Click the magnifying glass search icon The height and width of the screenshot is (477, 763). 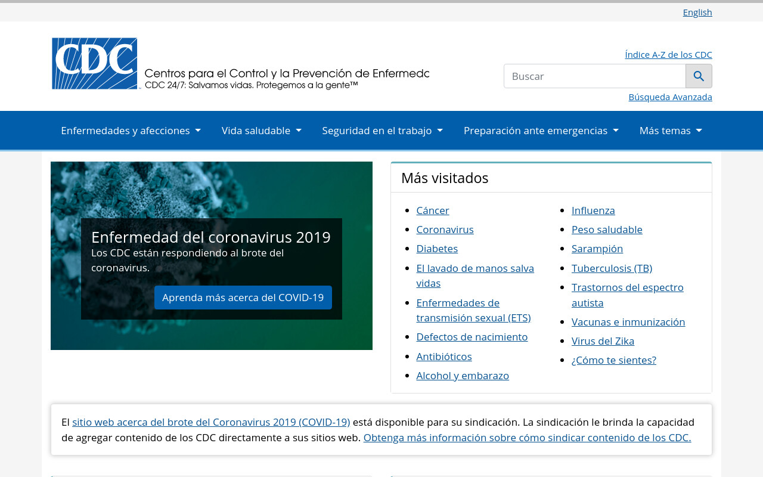[x=699, y=76]
